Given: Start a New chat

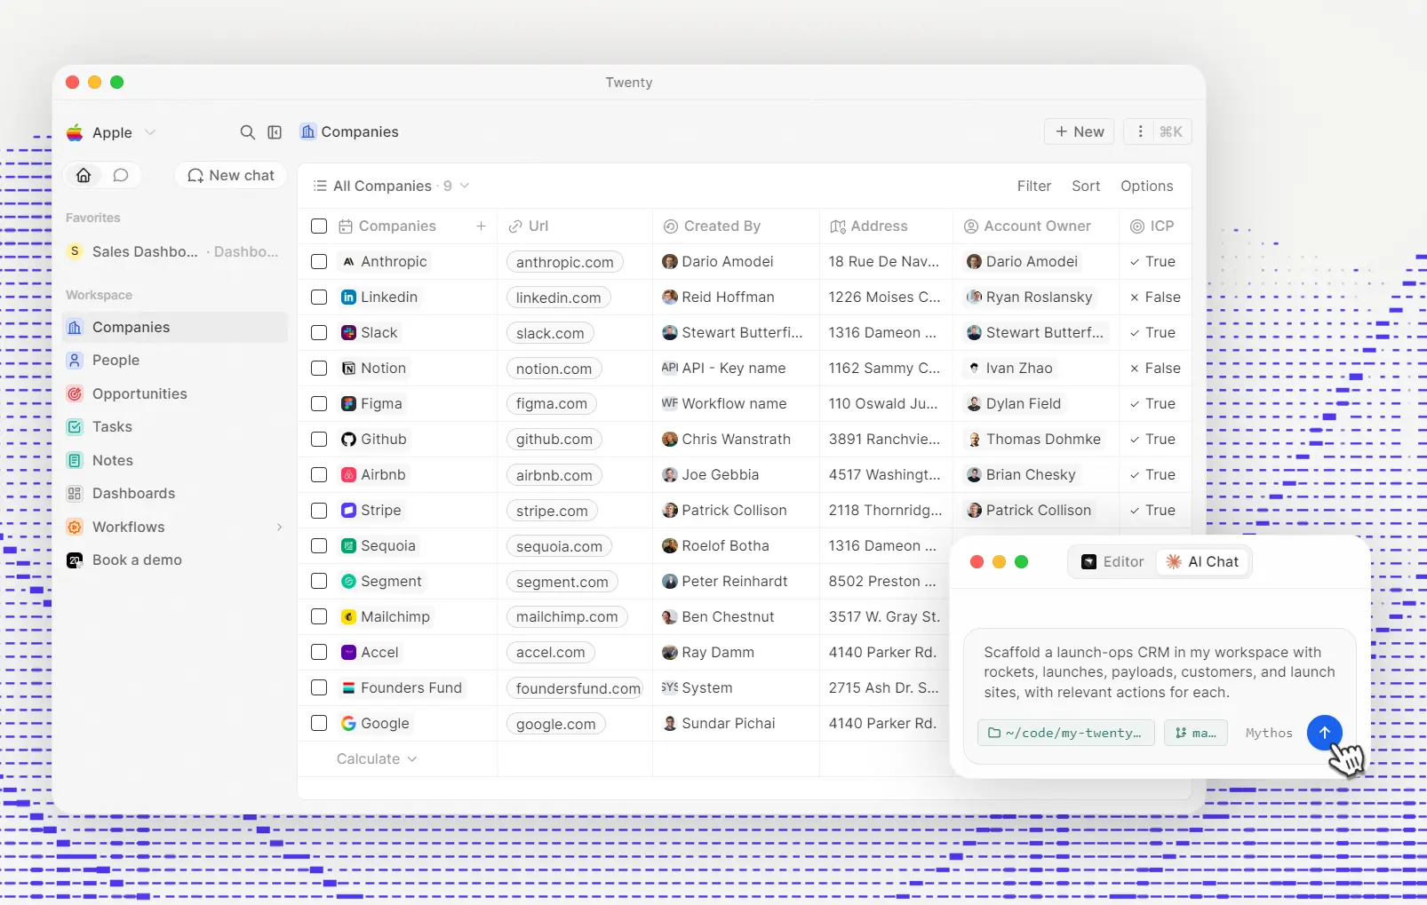Looking at the screenshot, I should (231, 176).
